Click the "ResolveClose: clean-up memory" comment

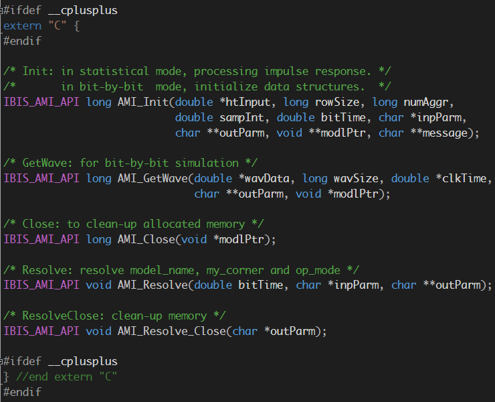pyautogui.click(x=115, y=316)
